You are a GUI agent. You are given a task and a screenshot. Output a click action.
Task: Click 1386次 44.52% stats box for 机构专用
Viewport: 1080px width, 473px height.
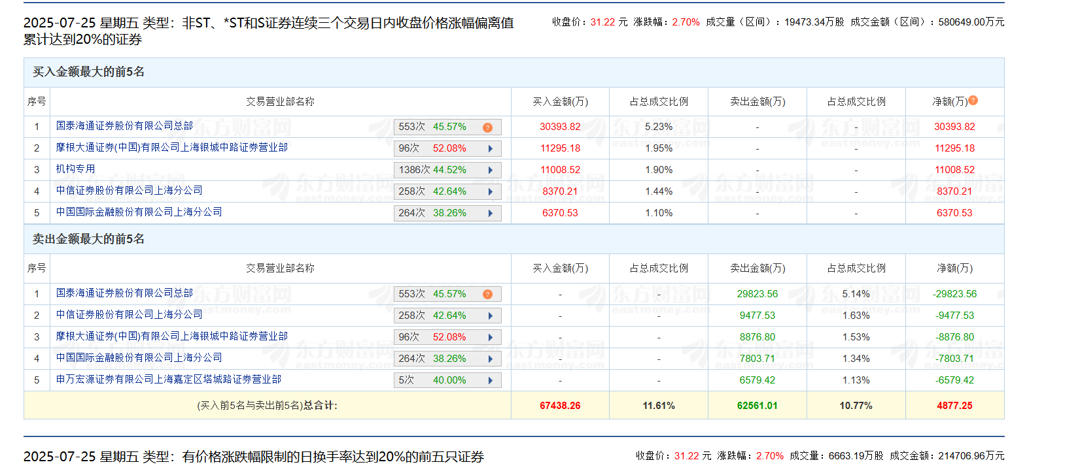click(447, 170)
